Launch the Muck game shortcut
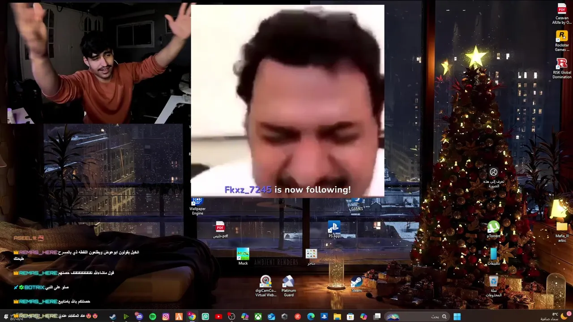 243,257
